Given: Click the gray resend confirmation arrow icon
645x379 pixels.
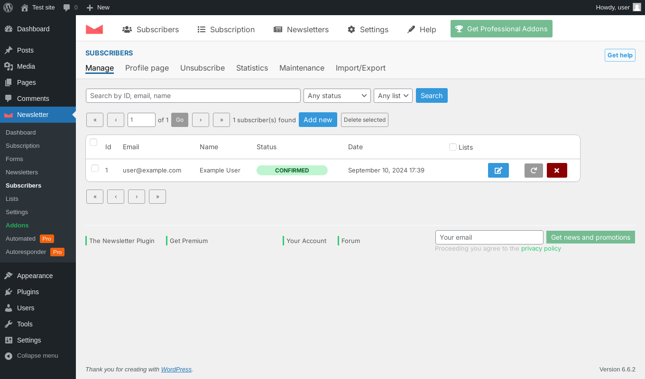Looking at the screenshot, I should [534, 171].
